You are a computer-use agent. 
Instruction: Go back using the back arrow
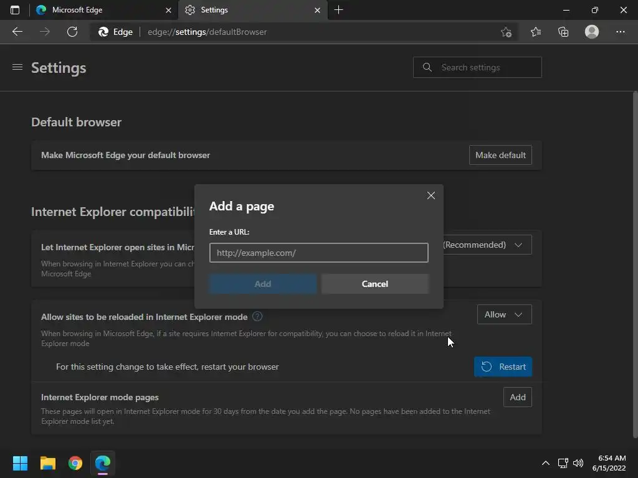coord(17,32)
